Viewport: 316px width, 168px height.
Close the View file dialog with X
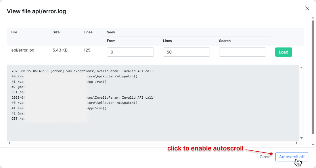click(307, 8)
